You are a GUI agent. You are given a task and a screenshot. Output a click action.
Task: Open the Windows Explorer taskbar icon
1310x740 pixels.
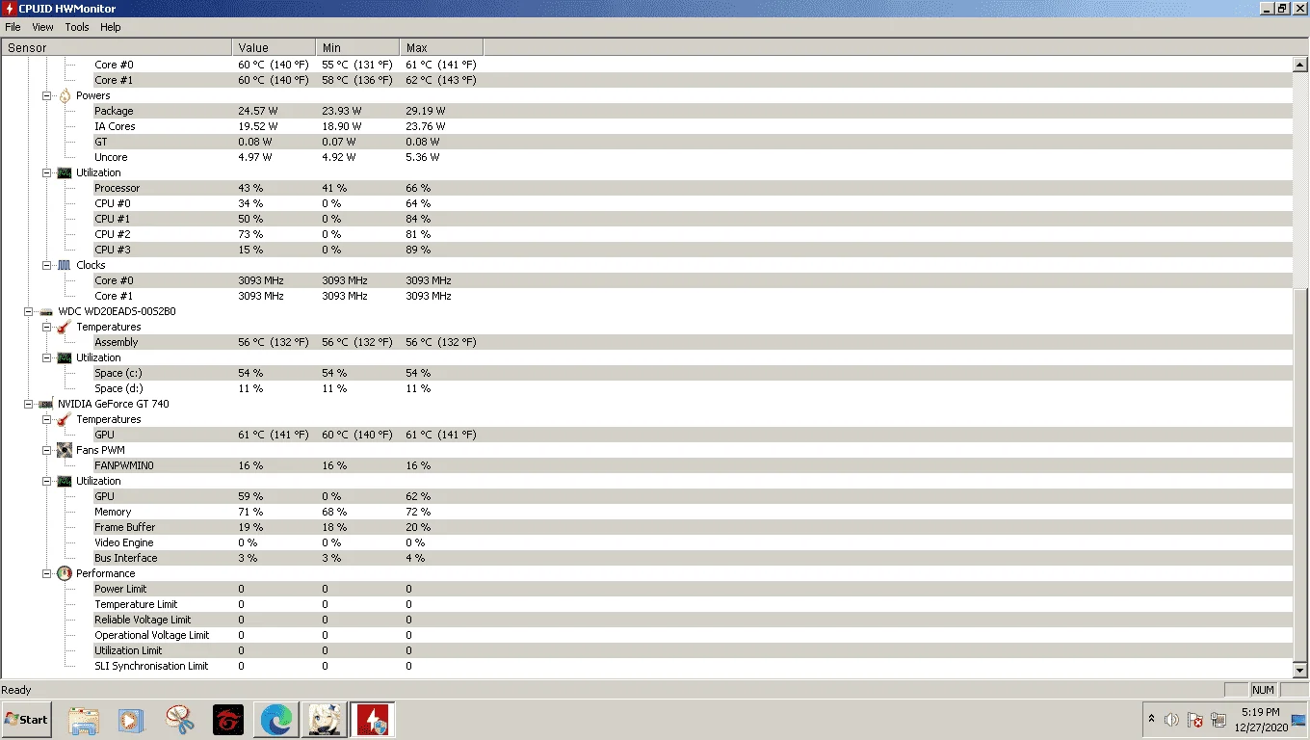[x=84, y=720]
